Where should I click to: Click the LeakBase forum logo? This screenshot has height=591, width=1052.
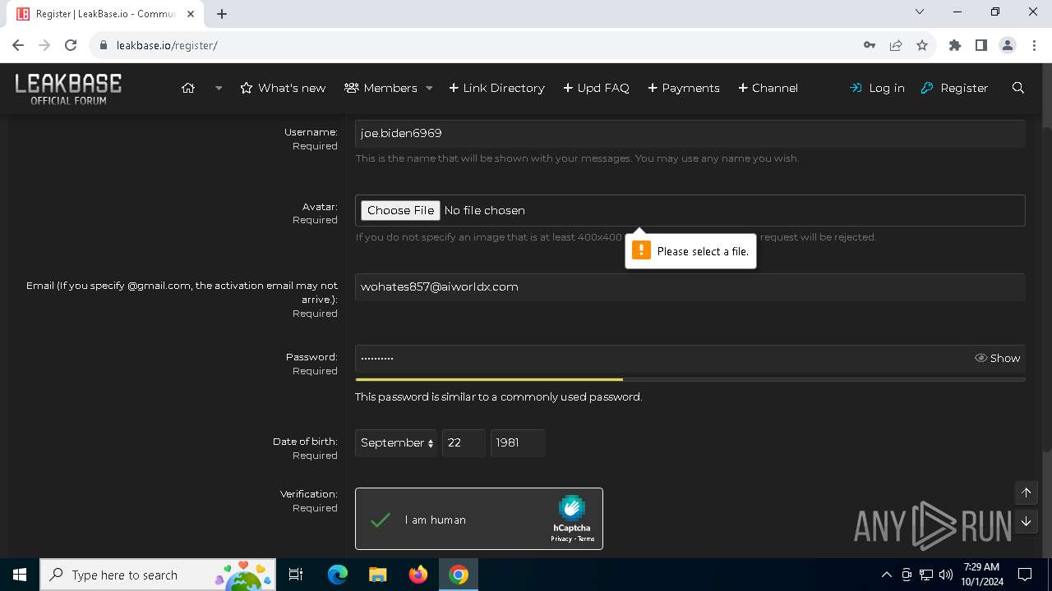pos(68,89)
